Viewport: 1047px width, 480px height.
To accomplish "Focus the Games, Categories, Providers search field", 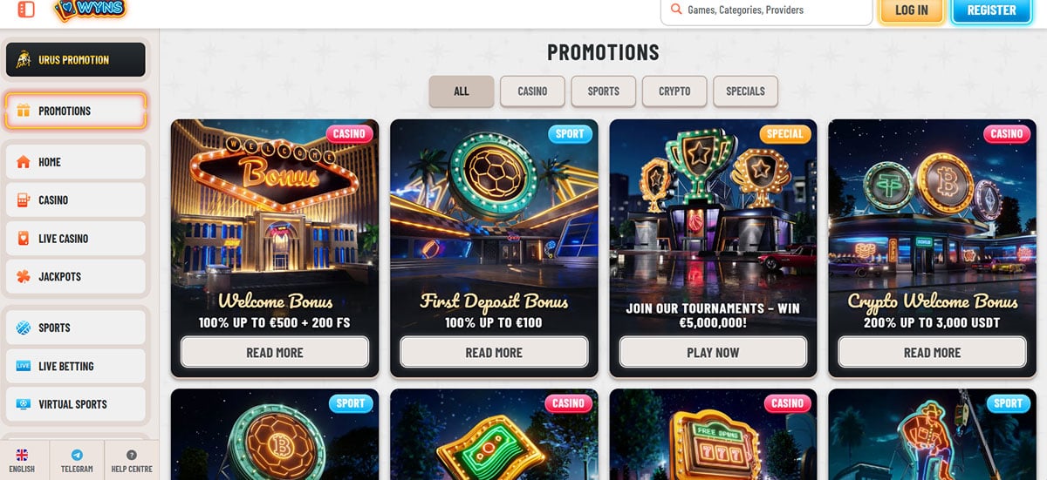I will tap(767, 10).
